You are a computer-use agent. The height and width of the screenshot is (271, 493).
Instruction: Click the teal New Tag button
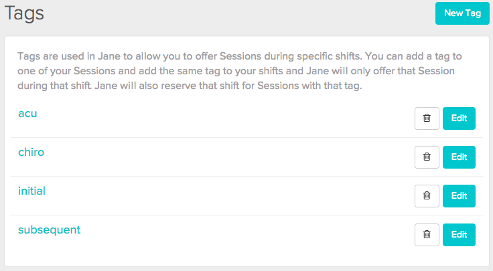462,13
